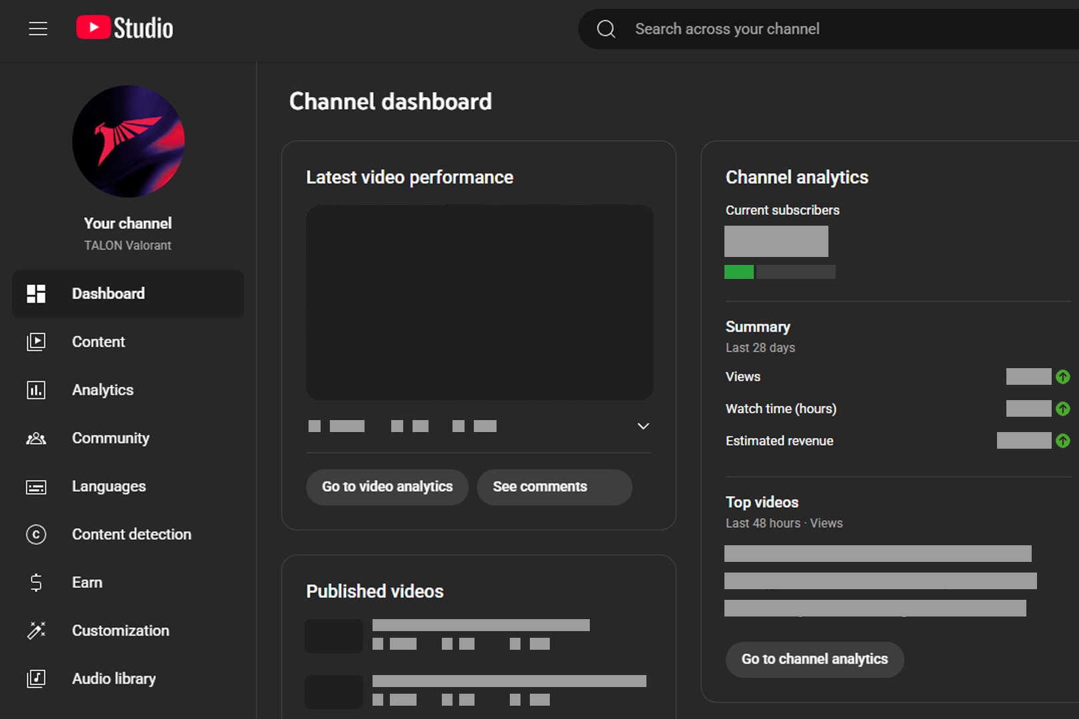
Task: Expand latest video stats chevron
Action: (x=643, y=426)
